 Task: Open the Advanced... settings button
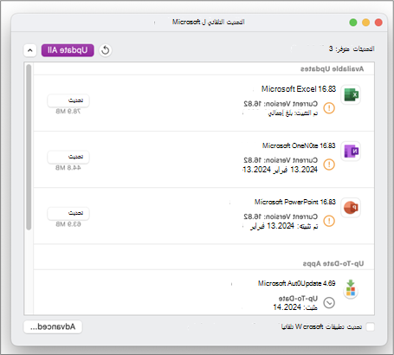(53, 326)
